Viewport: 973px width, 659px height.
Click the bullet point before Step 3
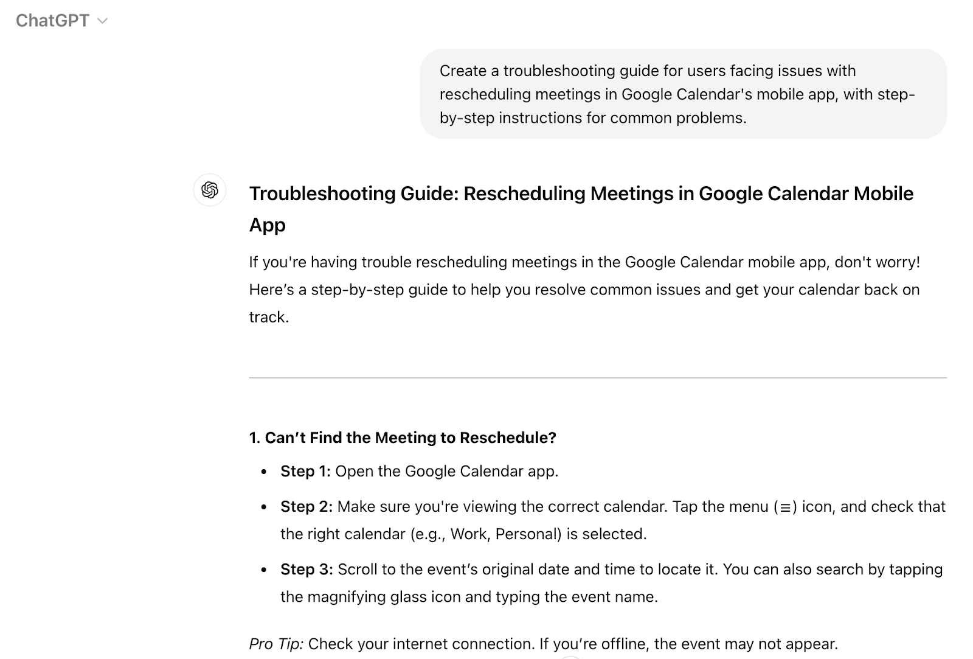pos(264,570)
